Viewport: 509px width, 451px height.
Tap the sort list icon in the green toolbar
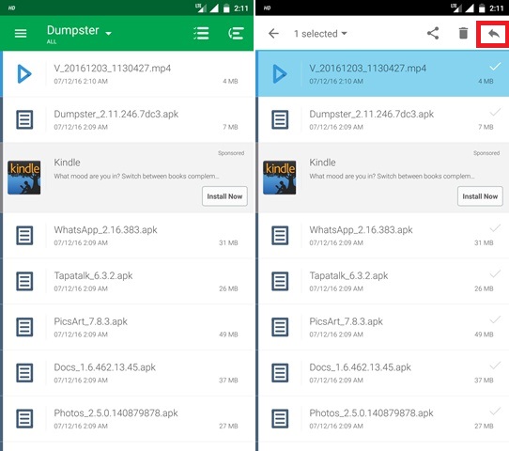pyautogui.click(x=236, y=33)
